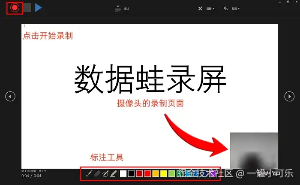Select the highlighter annotation tool

(x=114, y=173)
